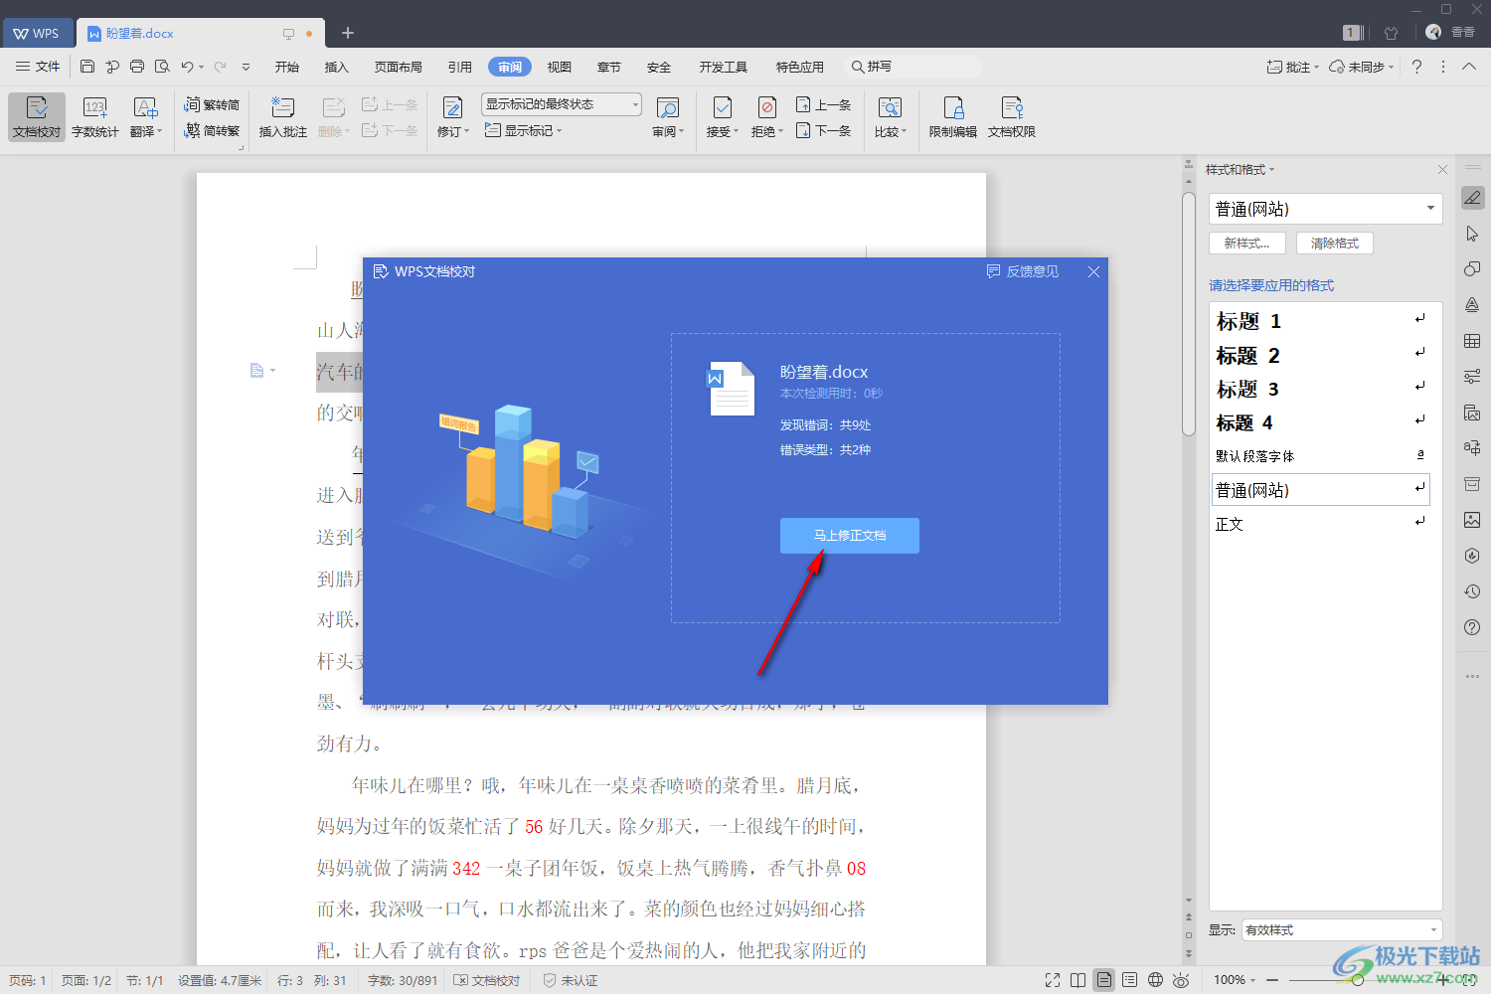Add a new document tab with plus
Screen dimensions: 1491x994
coord(348,33)
